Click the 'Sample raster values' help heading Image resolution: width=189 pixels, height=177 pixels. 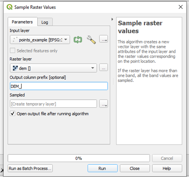140,27
